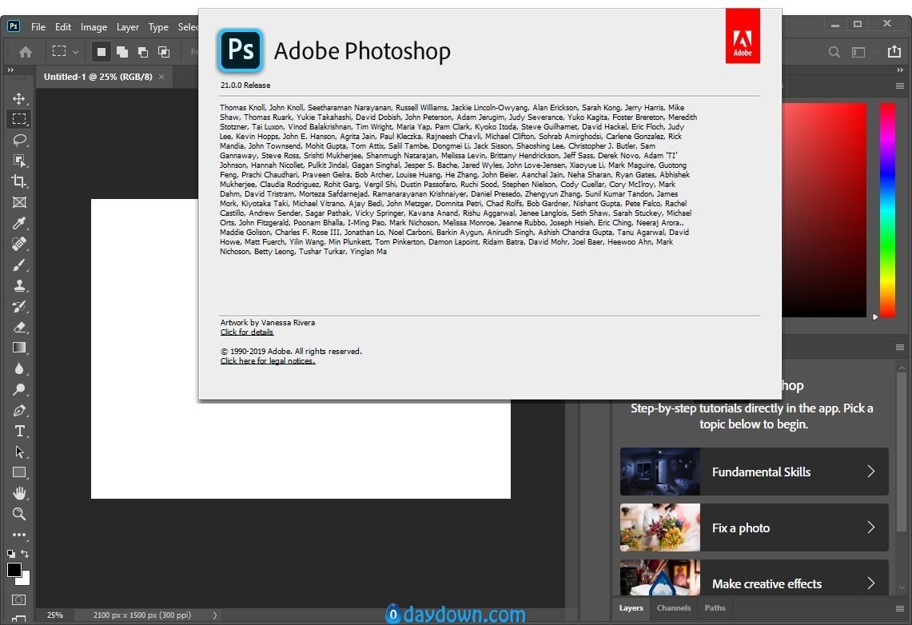Expand the Fundamental Skills tutorials
Image resolution: width=912 pixels, height=625 pixels.
coord(754,472)
